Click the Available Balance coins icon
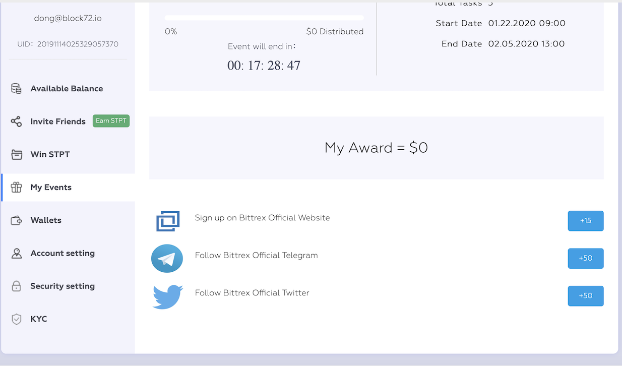622x366 pixels. click(x=16, y=89)
